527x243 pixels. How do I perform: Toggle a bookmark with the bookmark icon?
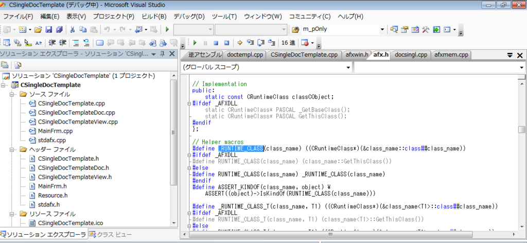coord(100,43)
